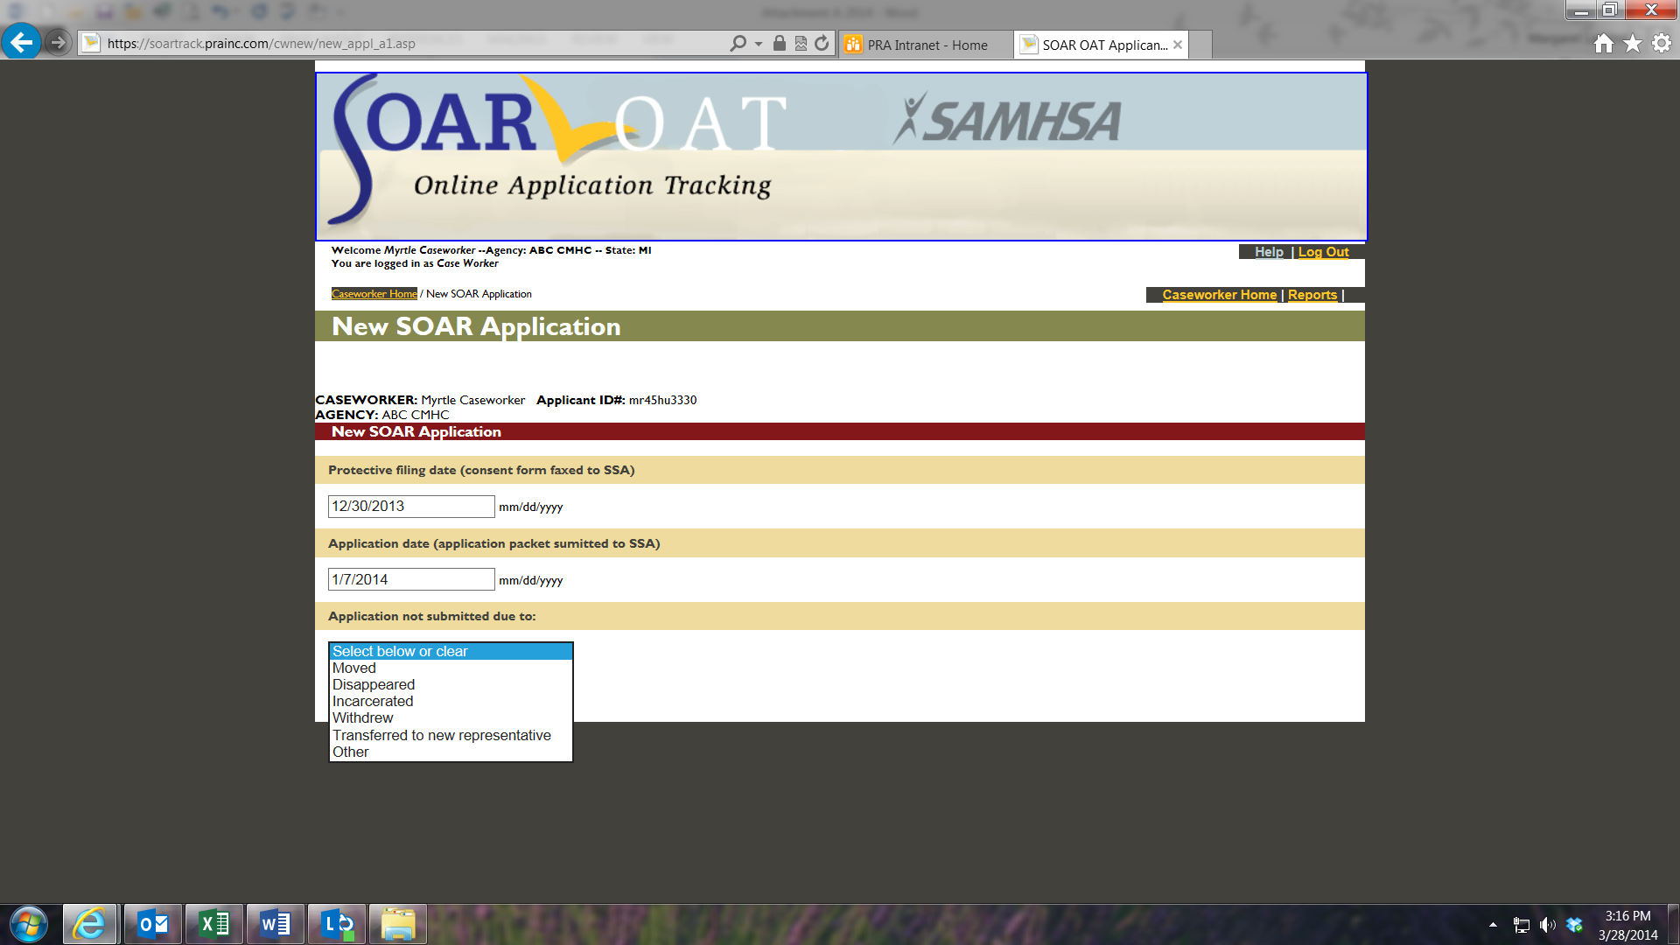
Task: Choose 'Incarcerated' from the reason list
Action: tap(373, 702)
